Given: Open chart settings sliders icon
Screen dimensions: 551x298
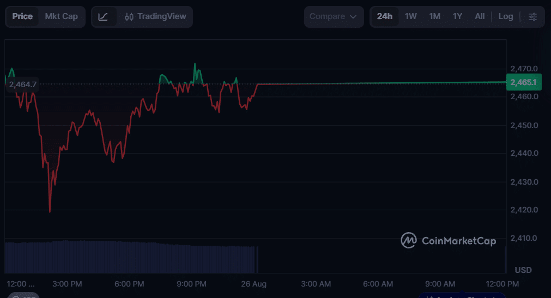Looking at the screenshot, I should coord(532,16).
